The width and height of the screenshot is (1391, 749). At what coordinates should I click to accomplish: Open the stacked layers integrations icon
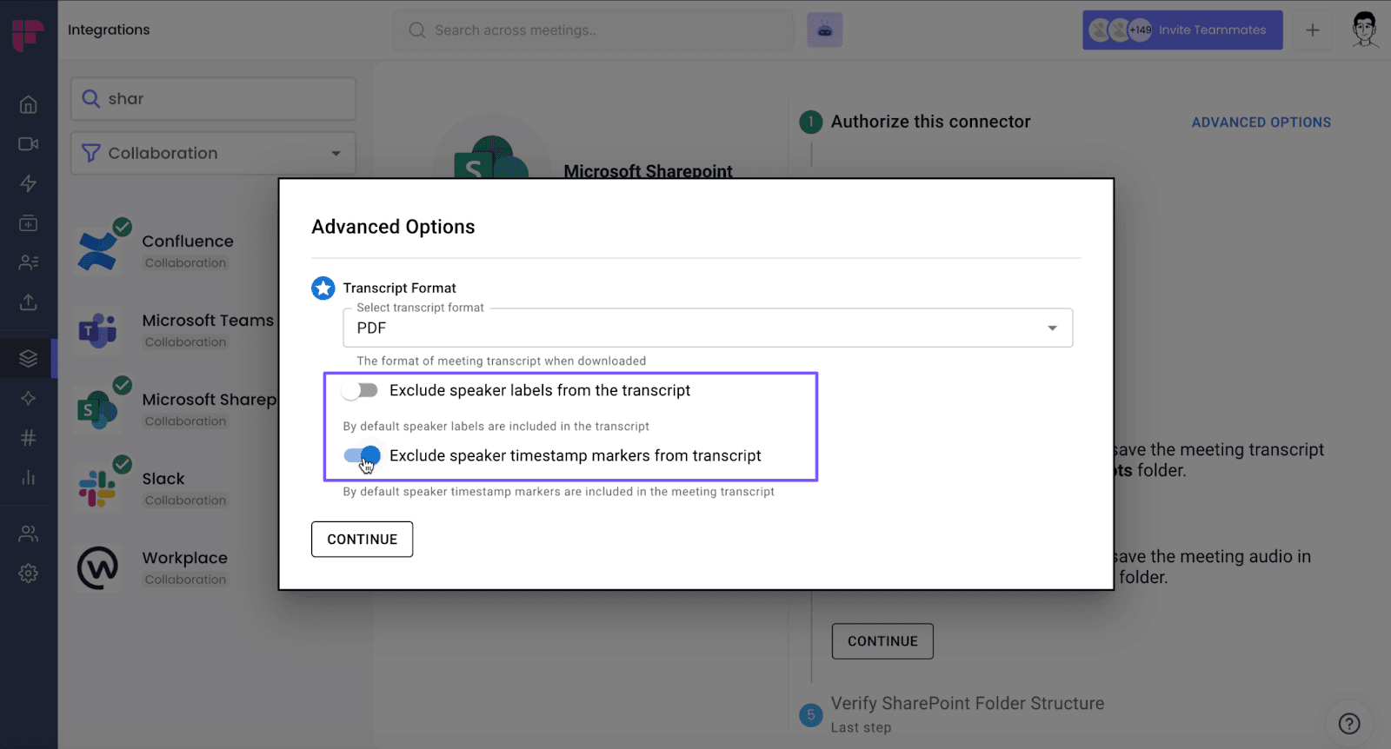pos(29,358)
